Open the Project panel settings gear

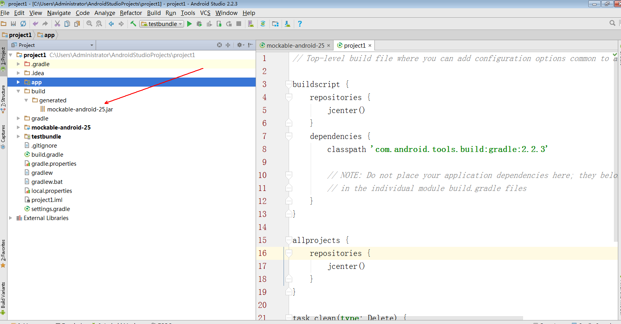point(240,45)
